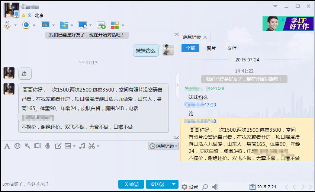
Task: Expand screenshot options dropdown arrow
Action: (x=98, y=146)
